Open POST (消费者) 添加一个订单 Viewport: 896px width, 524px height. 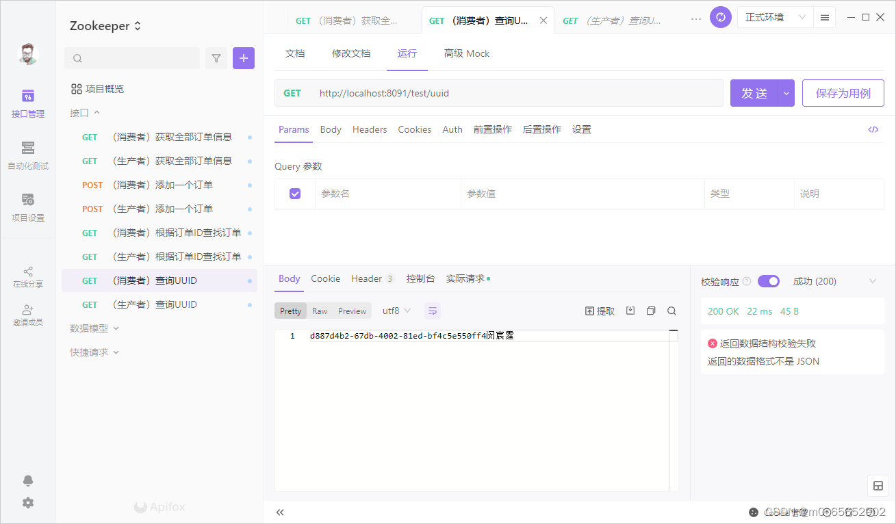[x=159, y=185]
